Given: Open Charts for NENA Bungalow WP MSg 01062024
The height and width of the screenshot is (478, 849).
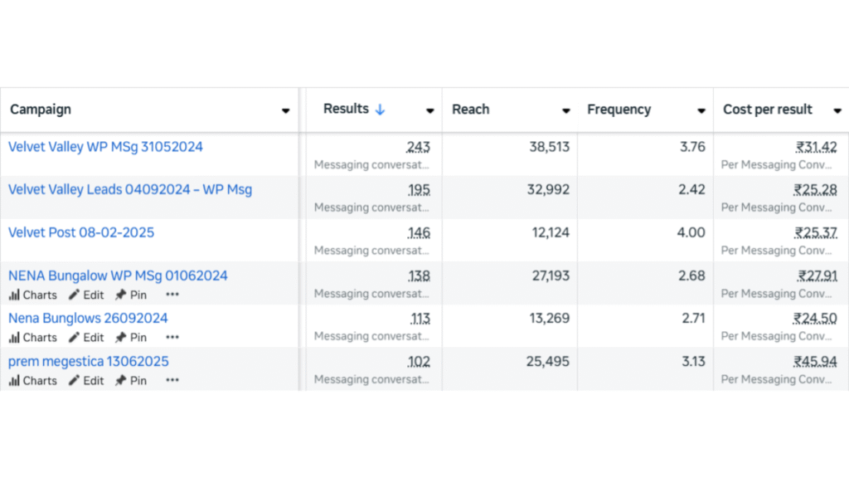Looking at the screenshot, I should click(33, 295).
